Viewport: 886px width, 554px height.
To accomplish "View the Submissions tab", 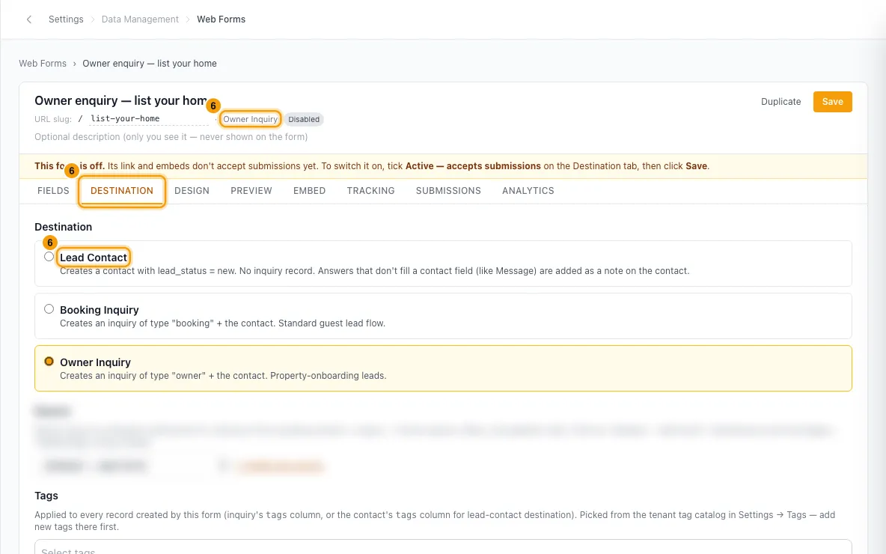I will click(449, 191).
